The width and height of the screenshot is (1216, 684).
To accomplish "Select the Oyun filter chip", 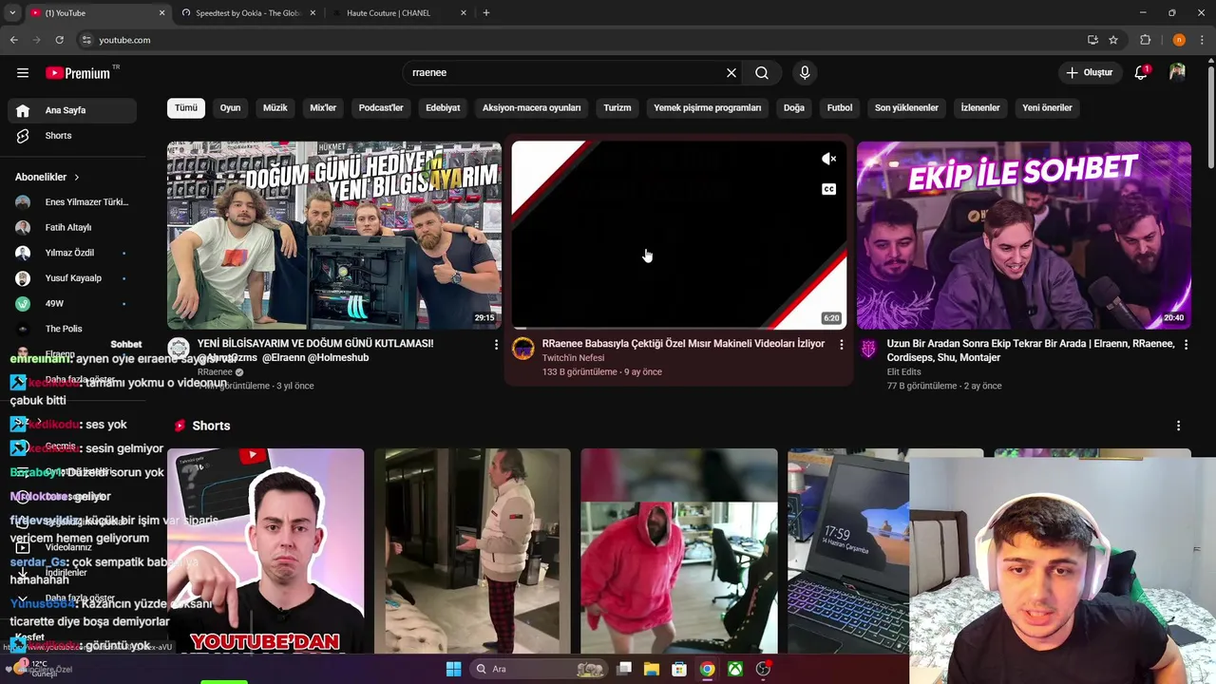I will pos(230,108).
